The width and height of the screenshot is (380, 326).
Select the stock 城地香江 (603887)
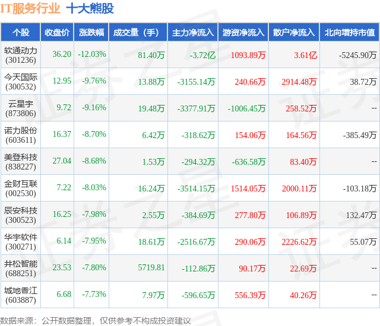(x=21, y=295)
